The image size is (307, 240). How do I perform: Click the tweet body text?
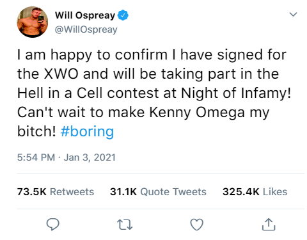point(154,93)
